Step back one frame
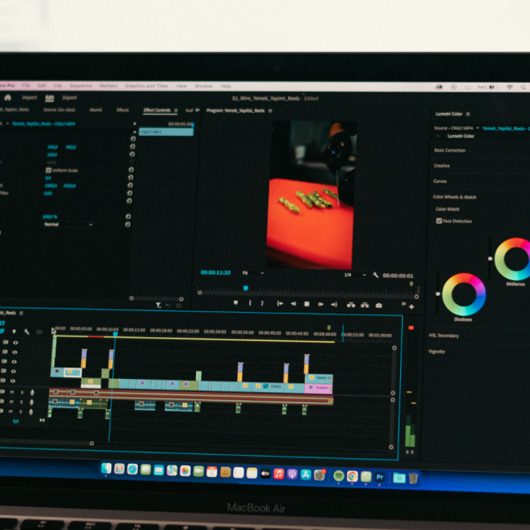This screenshot has width=530, height=530. [x=293, y=304]
